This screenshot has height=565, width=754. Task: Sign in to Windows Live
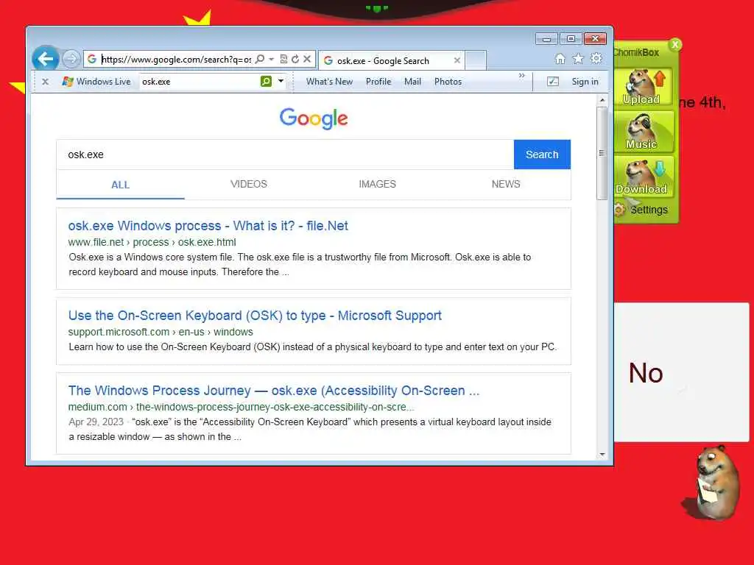[x=585, y=82]
